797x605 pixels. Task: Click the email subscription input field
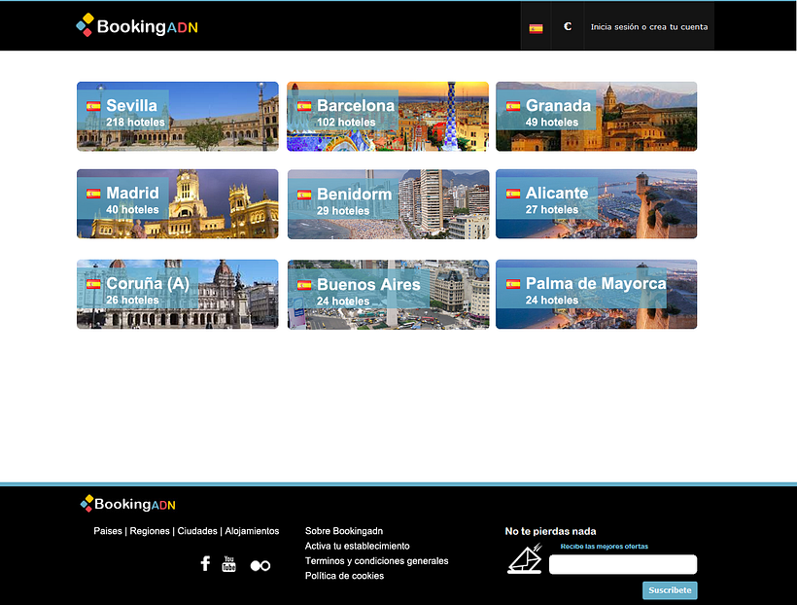click(x=622, y=564)
